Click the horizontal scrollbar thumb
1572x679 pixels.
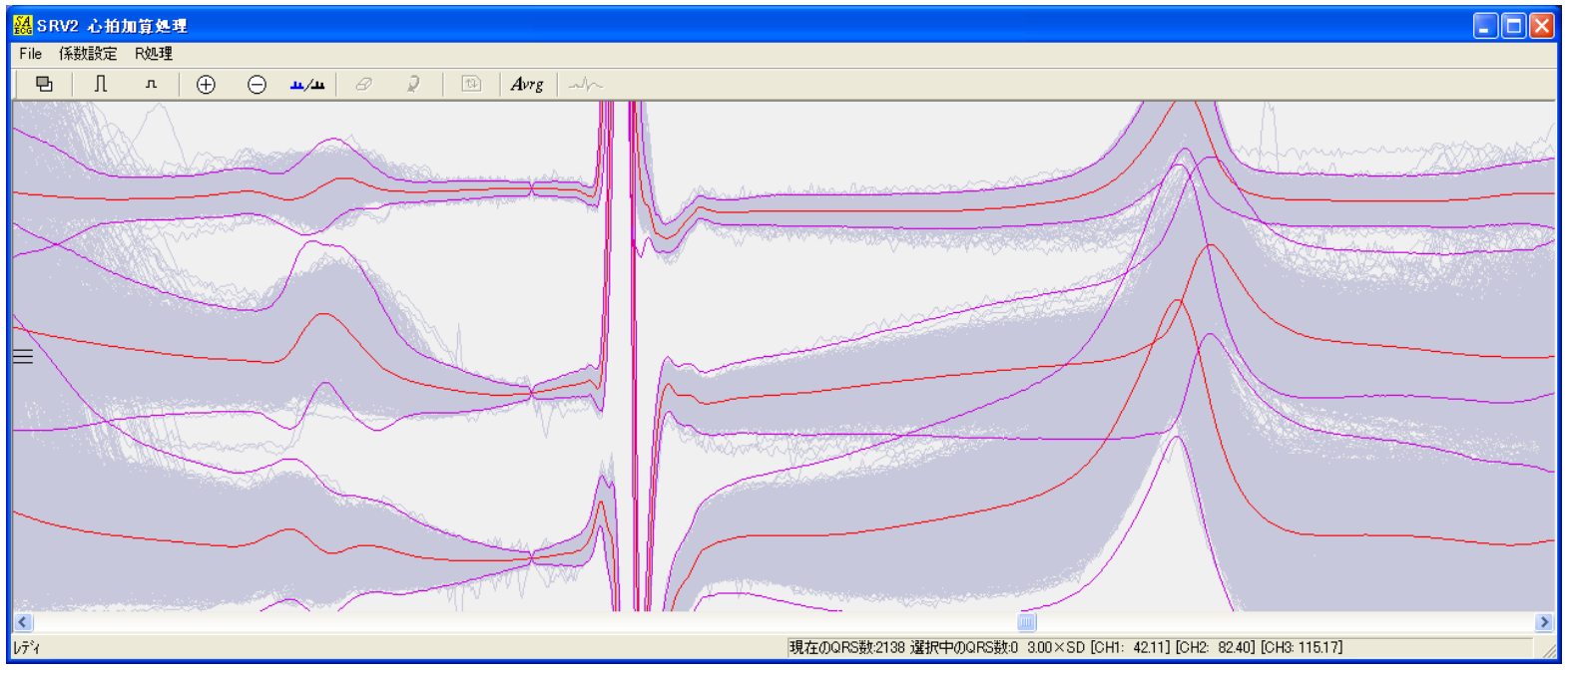click(x=1026, y=622)
